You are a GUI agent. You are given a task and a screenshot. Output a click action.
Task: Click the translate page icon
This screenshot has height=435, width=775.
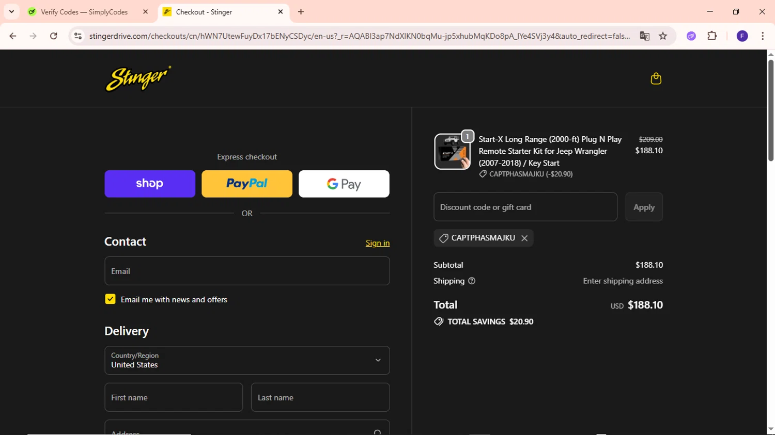click(644, 36)
